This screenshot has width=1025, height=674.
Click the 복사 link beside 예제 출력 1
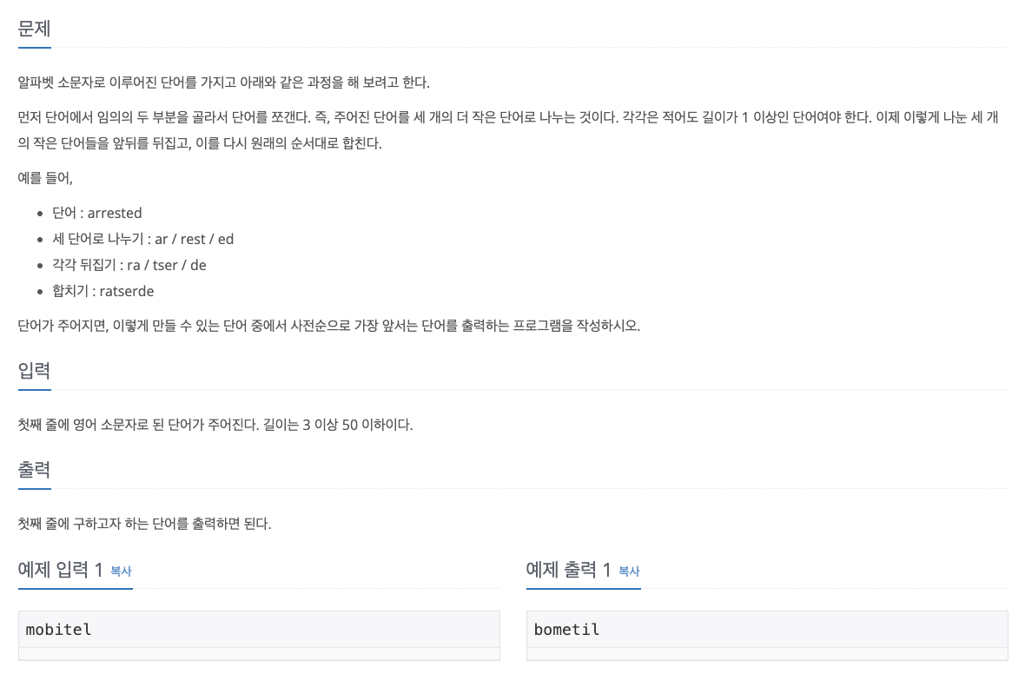(629, 572)
